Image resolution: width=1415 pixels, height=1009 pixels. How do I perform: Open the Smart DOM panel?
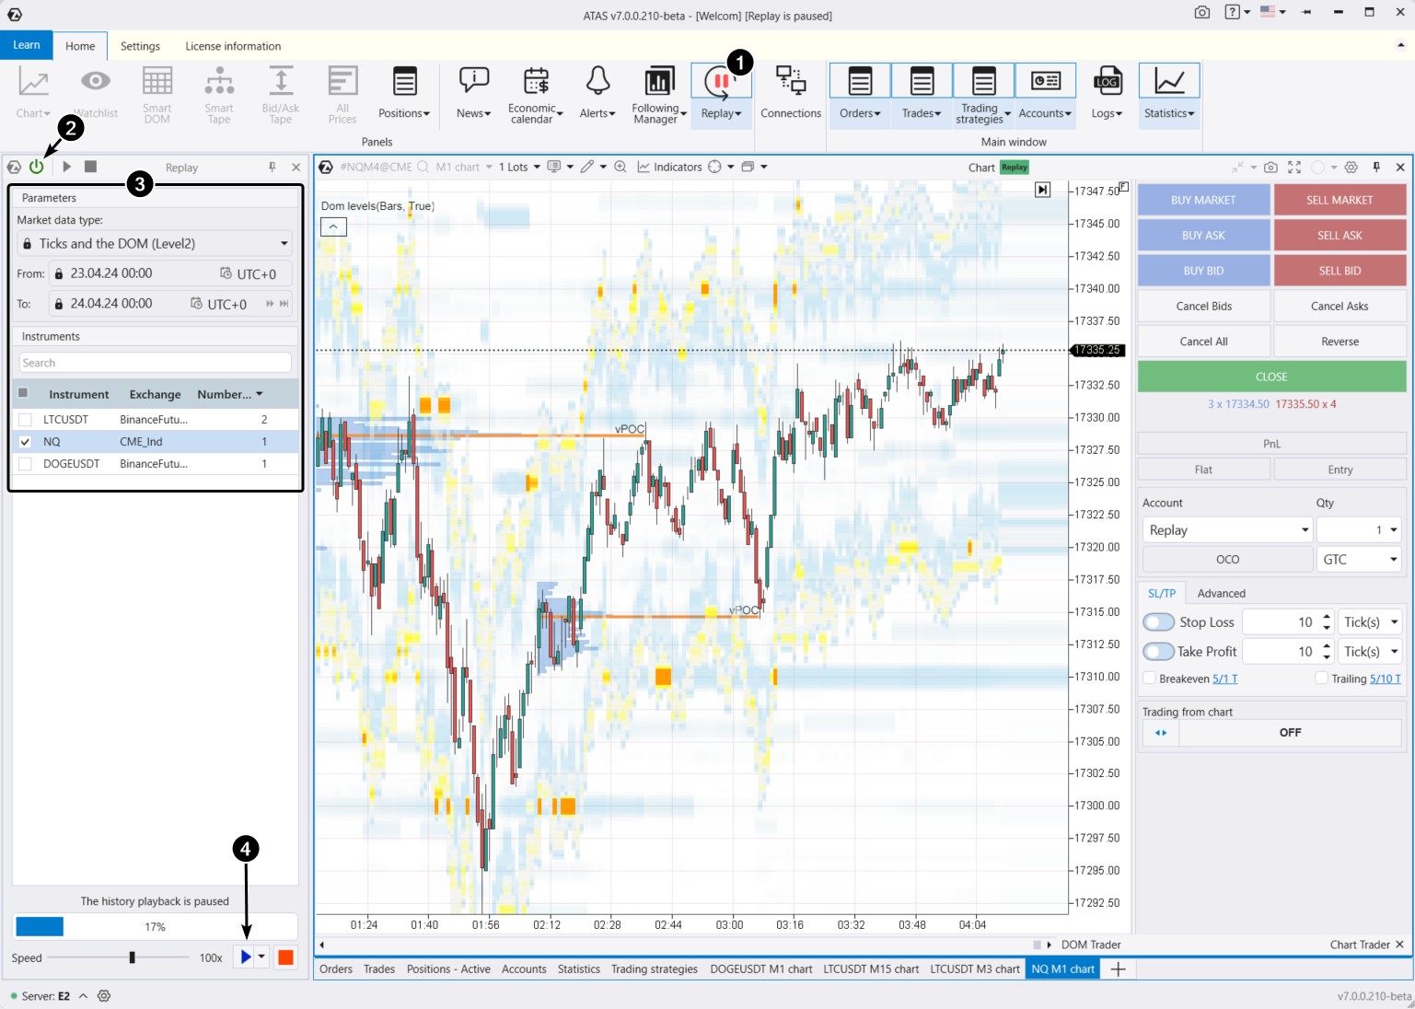[157, 92]
